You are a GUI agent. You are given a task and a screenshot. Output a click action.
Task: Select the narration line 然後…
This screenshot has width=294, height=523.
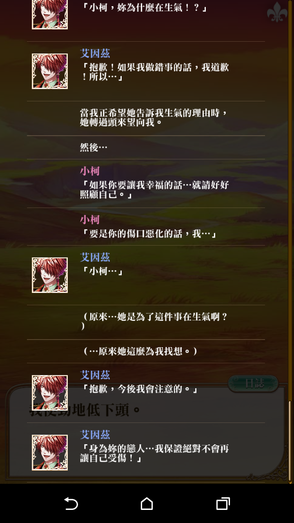tap(94, 148)
